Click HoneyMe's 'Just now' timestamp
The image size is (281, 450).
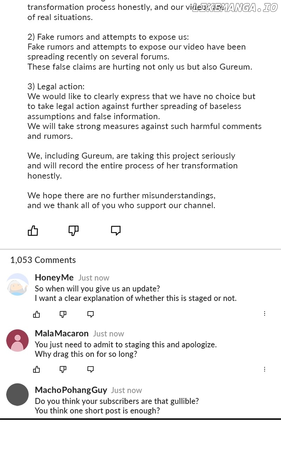94,278
